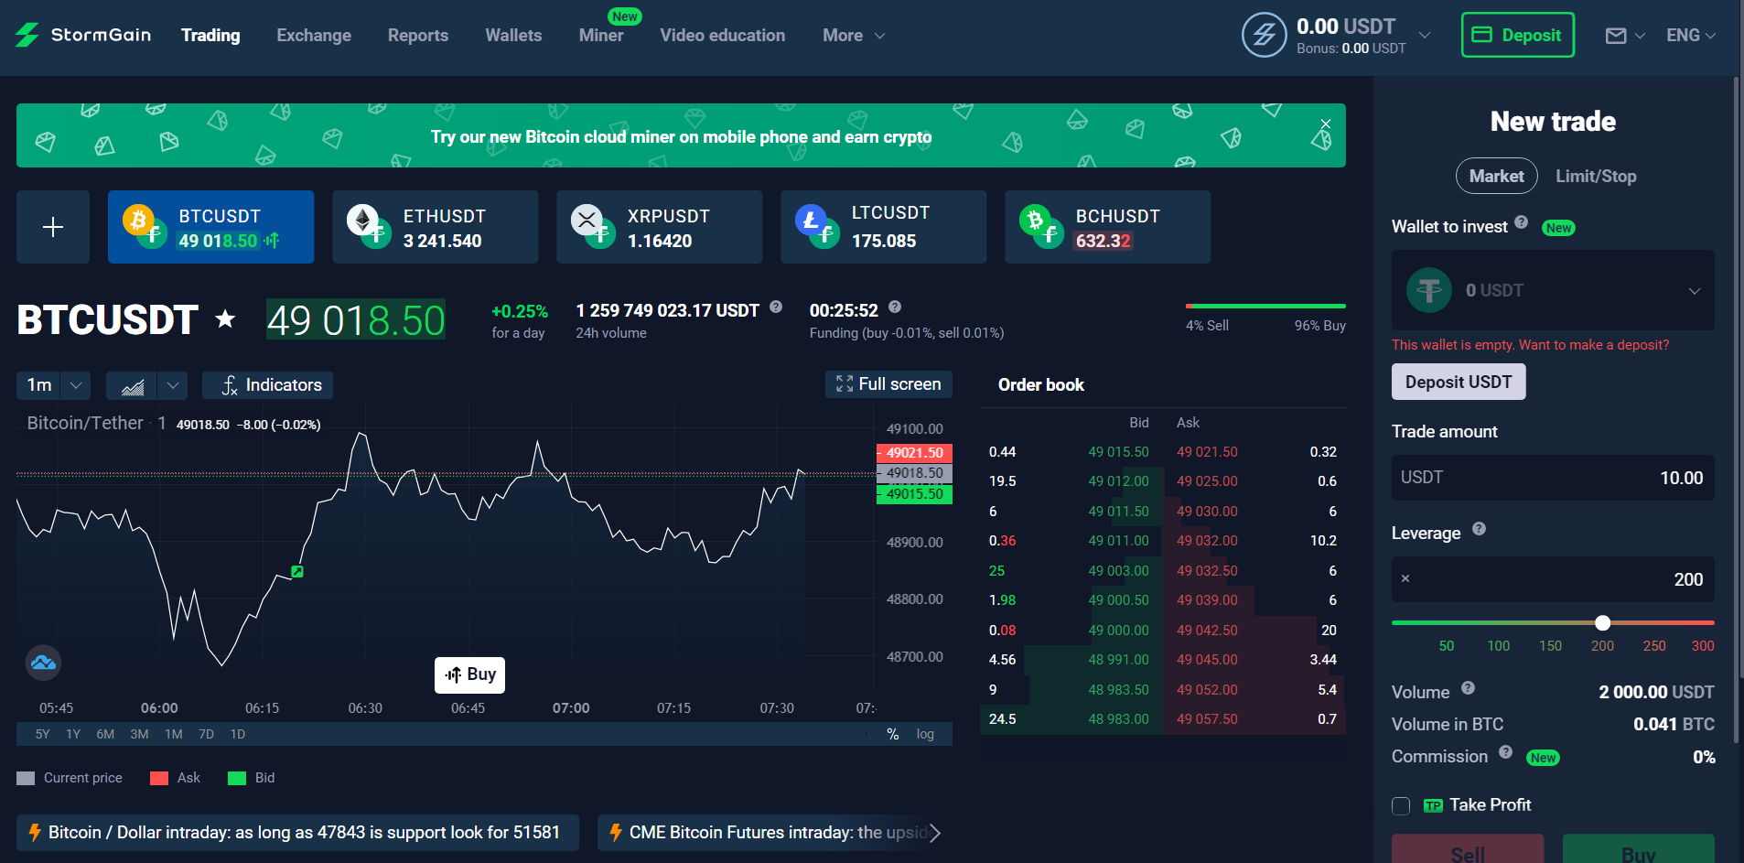Click the StormGain logo

82,35
